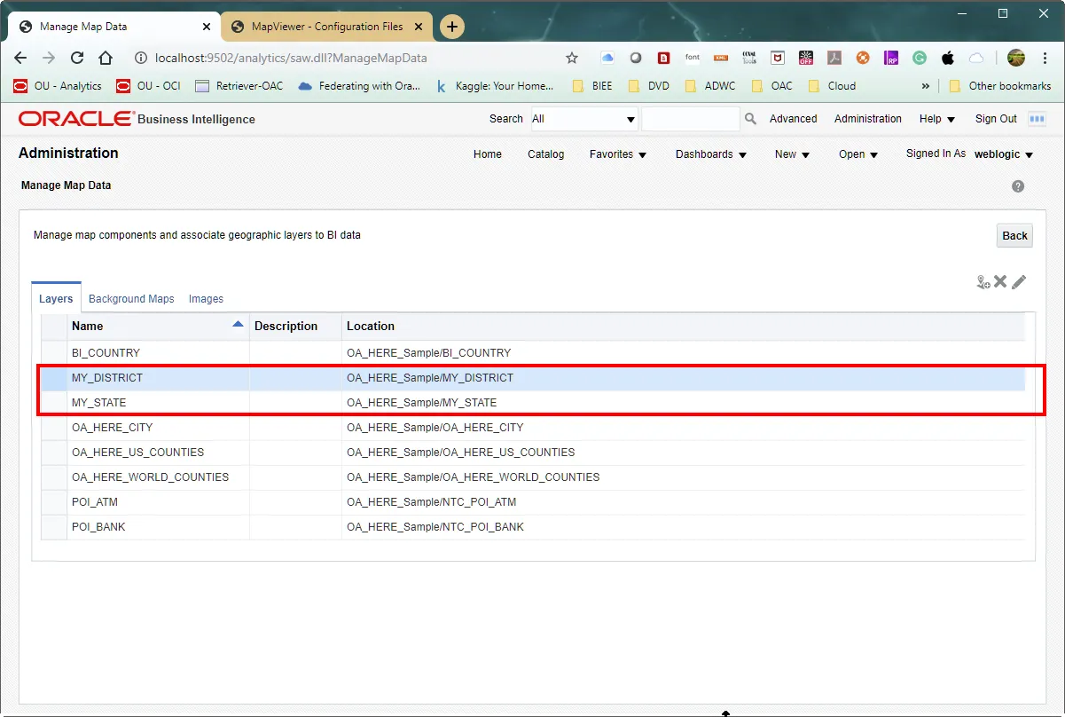The image size is (1065, 717).
Task: Expand the Dashboards menu
Action: pos(711,154)
